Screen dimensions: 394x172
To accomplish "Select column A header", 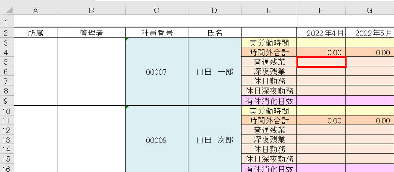I will coord(35,10).
